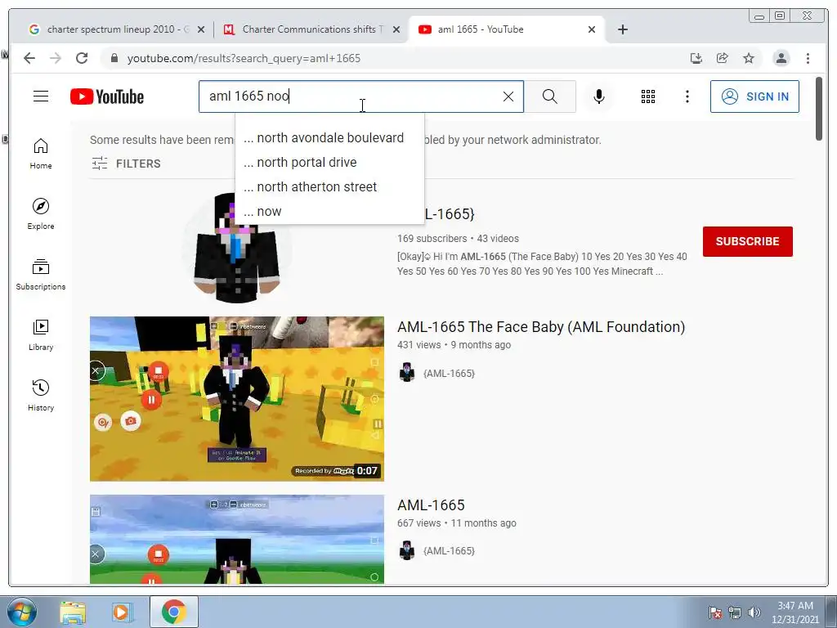Close the aml 1665 YouTube tab

click(592, 29)
